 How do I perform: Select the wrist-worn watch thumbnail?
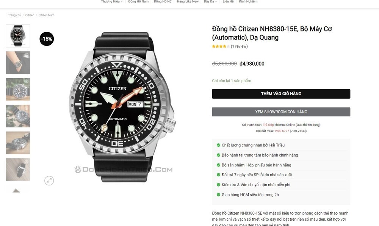(x=18, y=63)
